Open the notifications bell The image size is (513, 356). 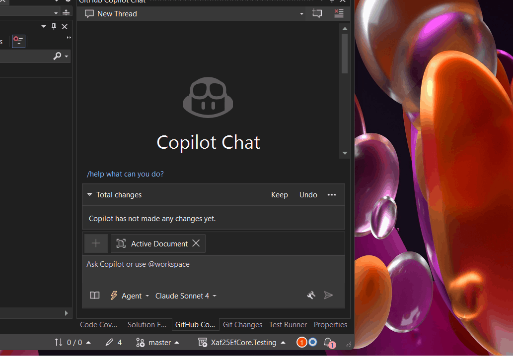click(329, 343)
